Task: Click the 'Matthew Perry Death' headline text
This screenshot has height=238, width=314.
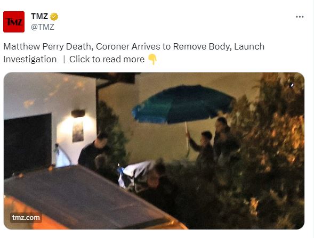Action: click(x=47, y=47)
